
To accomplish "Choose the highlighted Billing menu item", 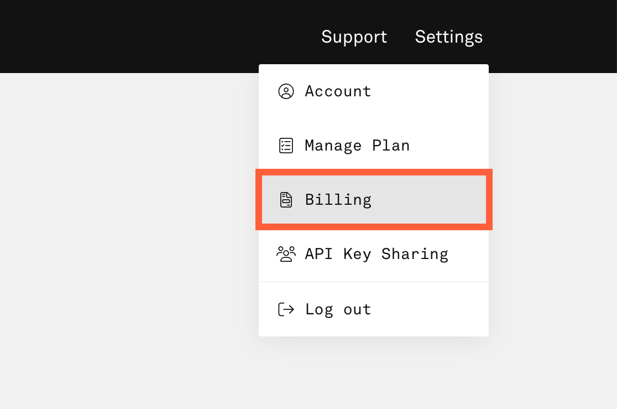I will tap(373, 200).
